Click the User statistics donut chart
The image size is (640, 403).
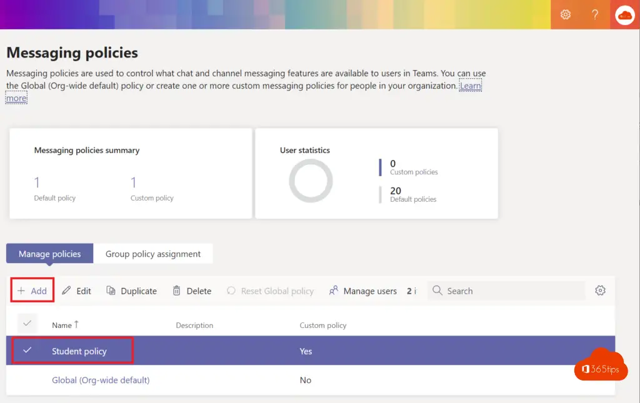pos(311,181)
